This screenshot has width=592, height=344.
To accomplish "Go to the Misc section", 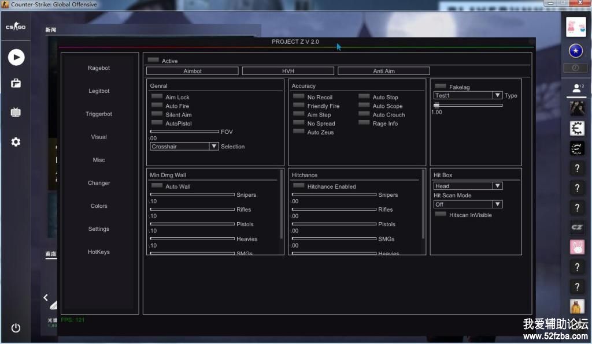I will point(99,160).
